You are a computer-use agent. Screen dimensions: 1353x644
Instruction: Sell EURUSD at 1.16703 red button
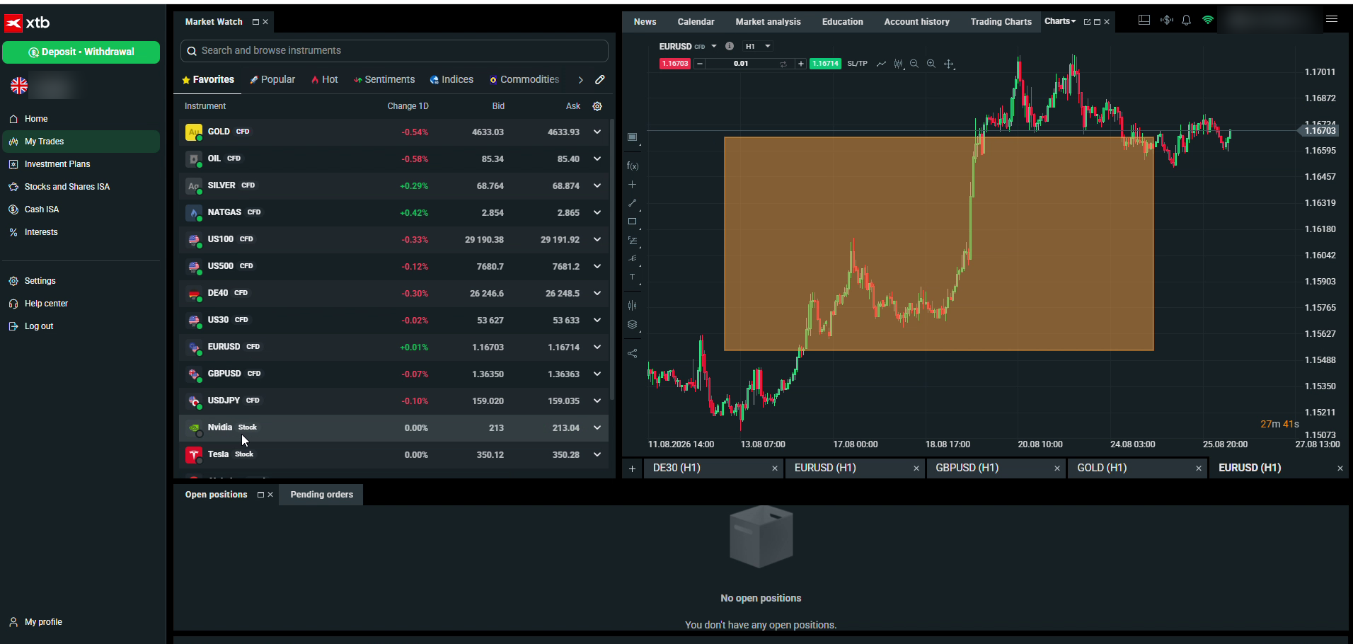point(674,64)
